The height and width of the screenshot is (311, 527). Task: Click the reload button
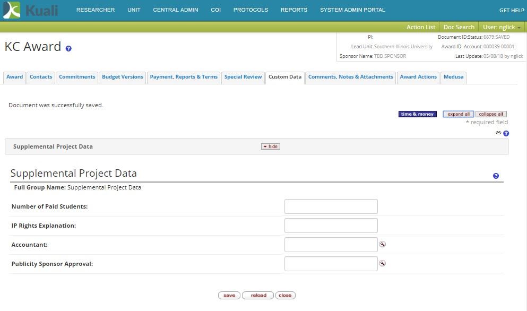point(258,296)
